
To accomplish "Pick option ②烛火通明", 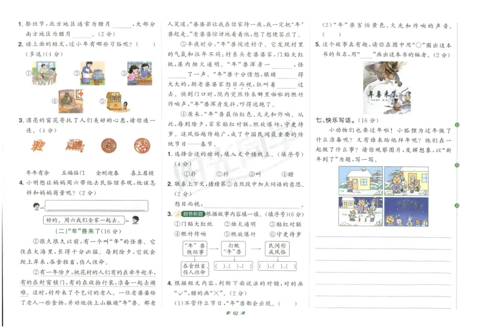I will [239, 224].
